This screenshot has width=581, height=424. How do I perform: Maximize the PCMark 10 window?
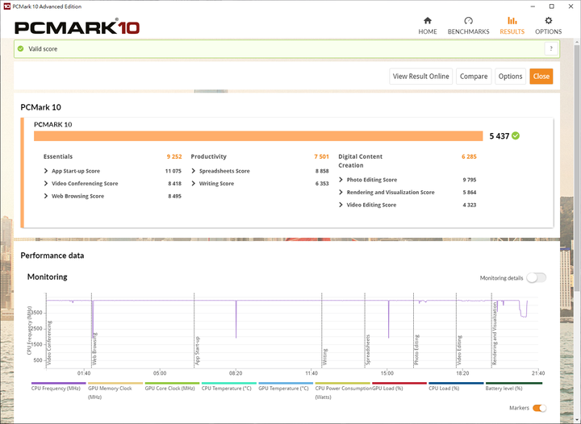(x=551, y=6)
